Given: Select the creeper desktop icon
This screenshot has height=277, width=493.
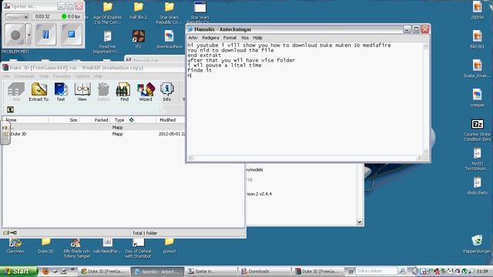Looking at the screenshot, I should 478,98.
